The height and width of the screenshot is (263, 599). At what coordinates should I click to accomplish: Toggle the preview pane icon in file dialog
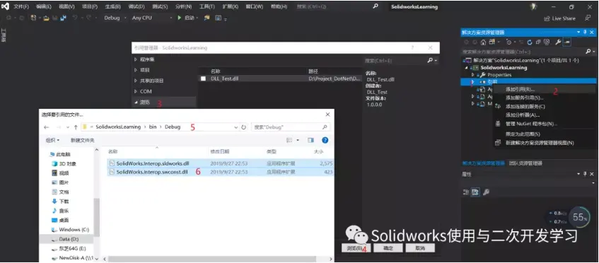coord(310,141)
